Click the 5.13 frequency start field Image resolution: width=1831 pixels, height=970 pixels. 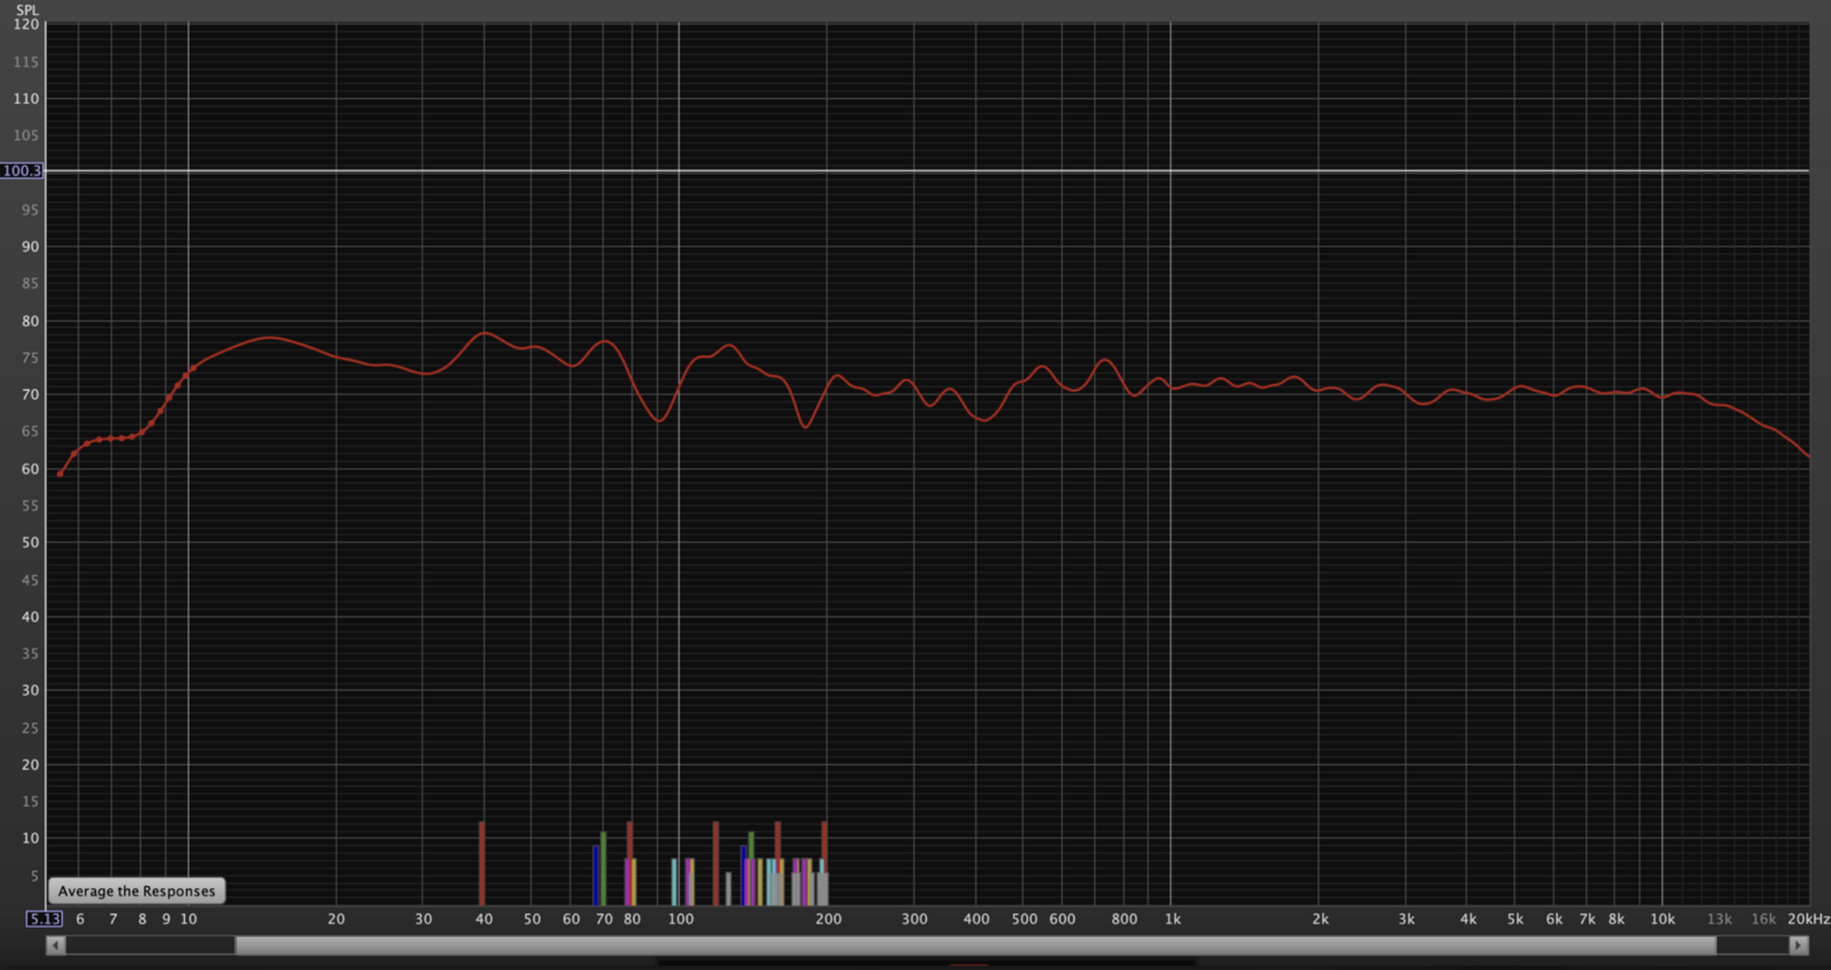click(44, 919)
